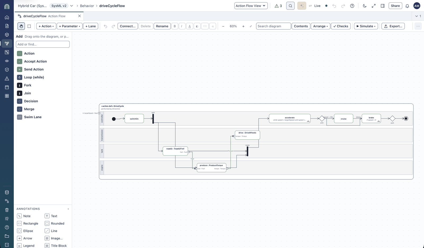Click the Export... button
Screen dimensions: 424x248
pyautogui.click(x=393, y=26)
